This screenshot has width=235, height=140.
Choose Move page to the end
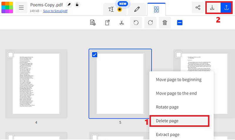click(176, 93)
